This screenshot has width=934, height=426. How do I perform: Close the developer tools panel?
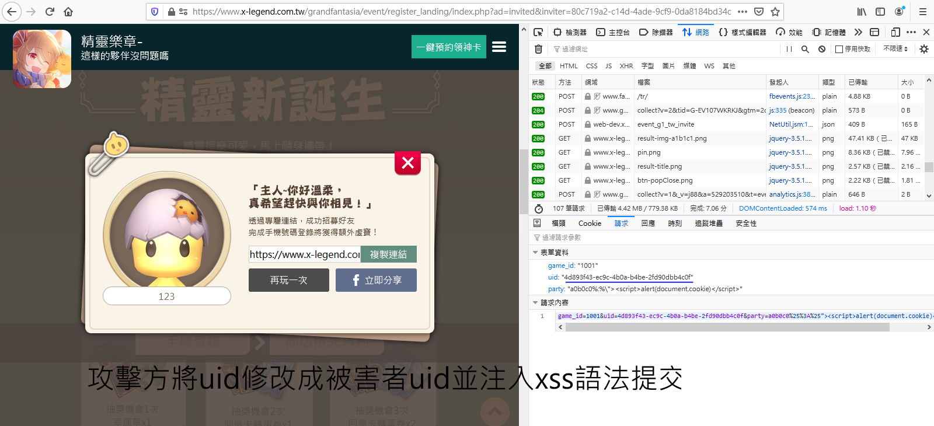(x=926, y=32)
